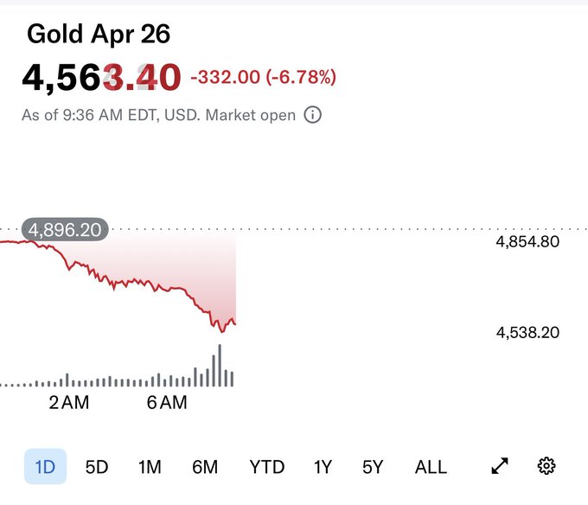588x505 pixels.
Task: Click the -332.00 (-6.78%) change text
Action: (x=261, y=78)
